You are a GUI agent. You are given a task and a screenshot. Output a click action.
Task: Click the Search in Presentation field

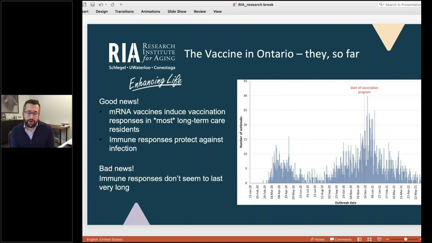403,5
